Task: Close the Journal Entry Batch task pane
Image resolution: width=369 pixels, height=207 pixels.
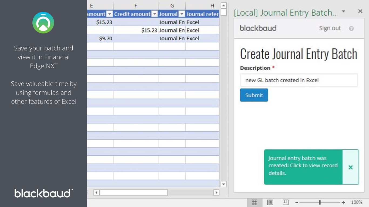Action: click(360, 11)
